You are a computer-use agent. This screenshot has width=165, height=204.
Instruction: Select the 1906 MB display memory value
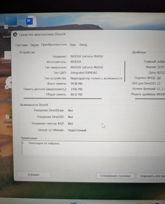point(77,89)
